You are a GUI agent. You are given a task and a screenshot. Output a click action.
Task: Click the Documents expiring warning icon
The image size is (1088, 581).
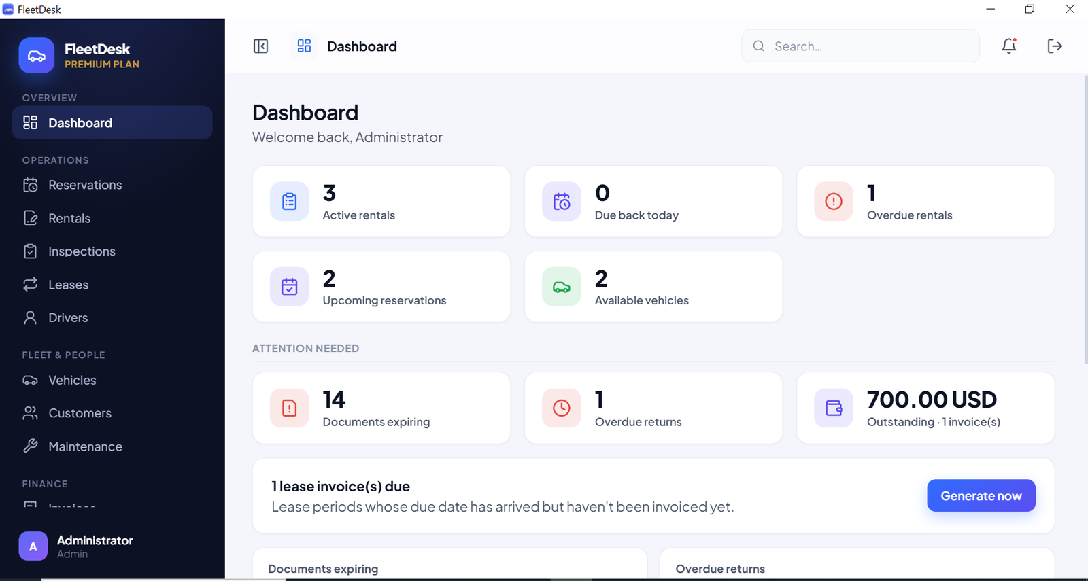(x=290, y=408)
